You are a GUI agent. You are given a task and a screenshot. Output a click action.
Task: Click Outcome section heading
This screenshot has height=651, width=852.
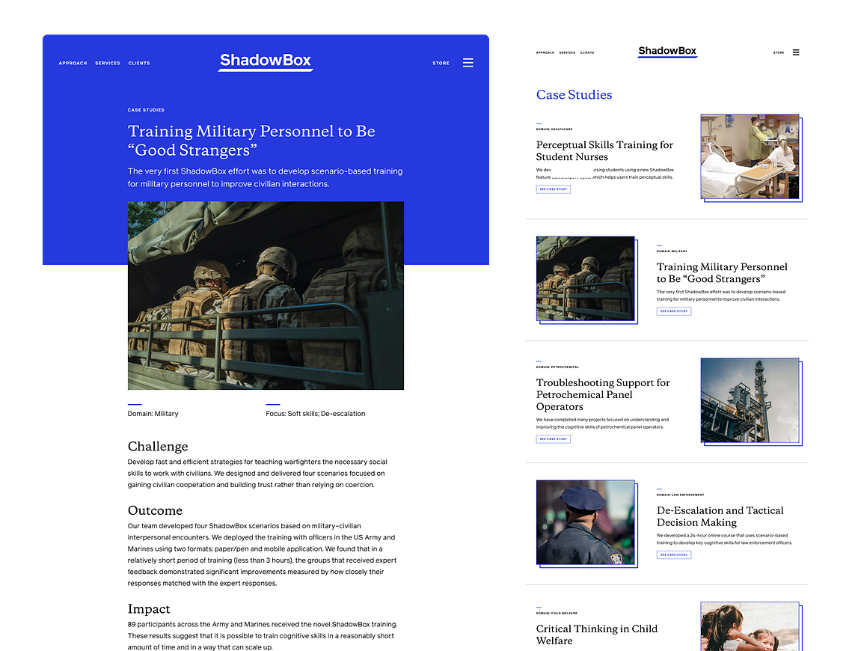(155, 510)
